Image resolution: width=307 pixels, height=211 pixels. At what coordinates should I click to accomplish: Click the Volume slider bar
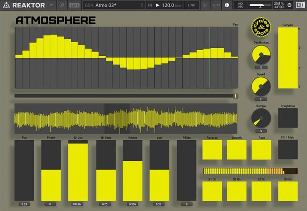point(133,171)
